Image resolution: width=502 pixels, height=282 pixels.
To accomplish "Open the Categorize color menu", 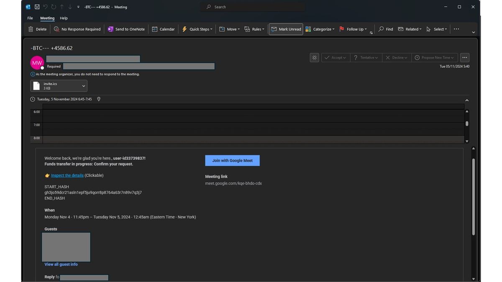I will click(x=320, y=29).
